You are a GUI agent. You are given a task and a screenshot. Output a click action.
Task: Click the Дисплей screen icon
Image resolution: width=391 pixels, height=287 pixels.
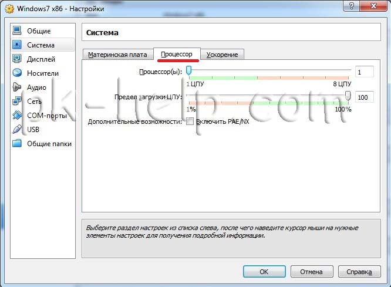[17, 59]
